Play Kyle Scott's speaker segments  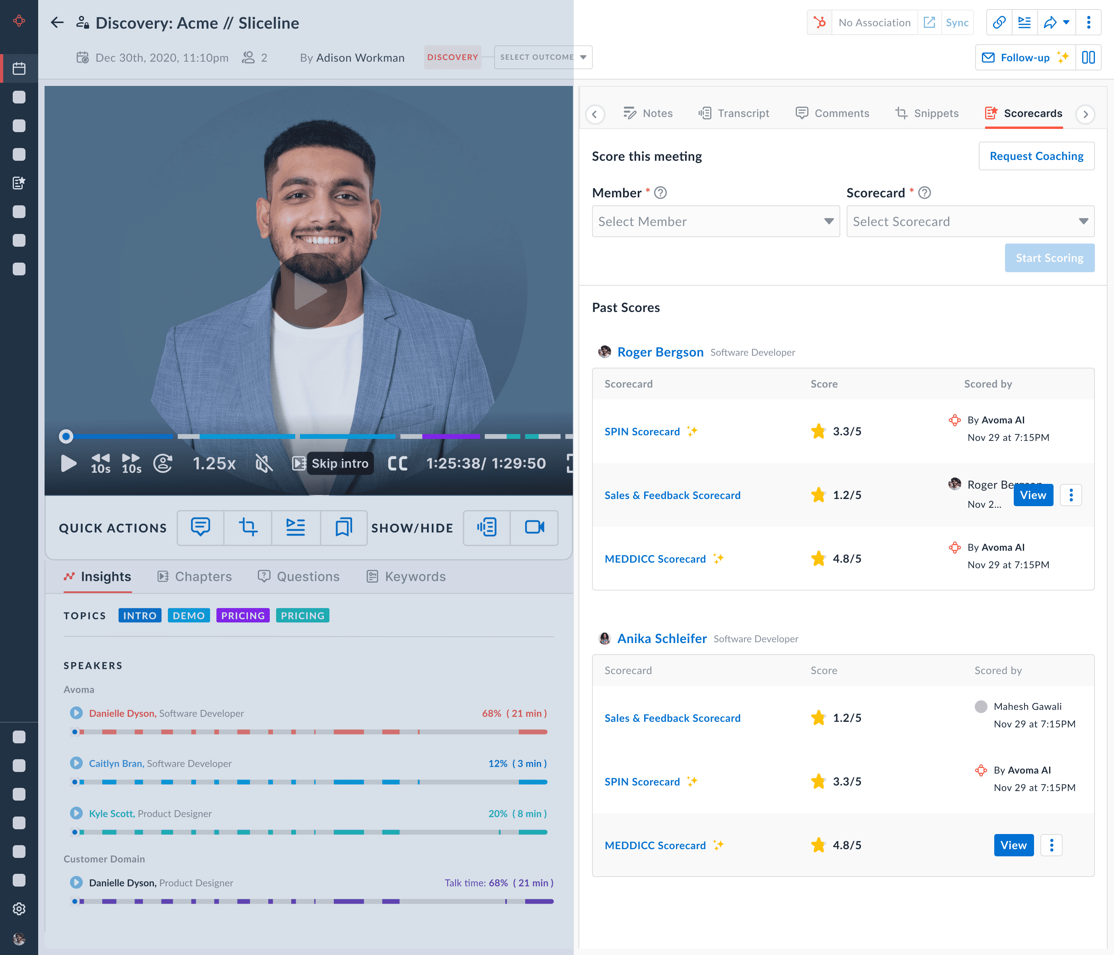click(x=76, y=813)
